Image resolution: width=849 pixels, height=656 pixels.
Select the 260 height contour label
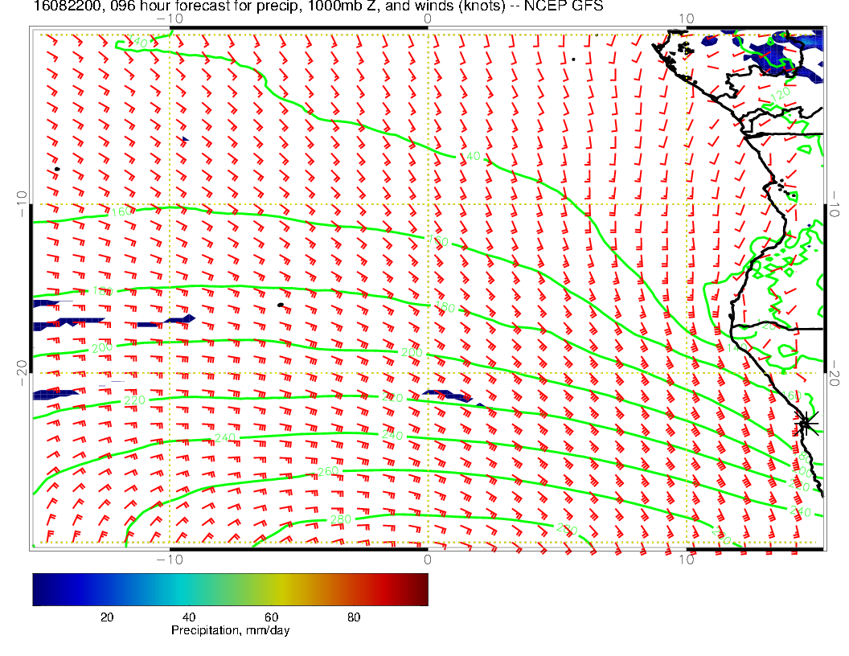(x=328, y=470)
